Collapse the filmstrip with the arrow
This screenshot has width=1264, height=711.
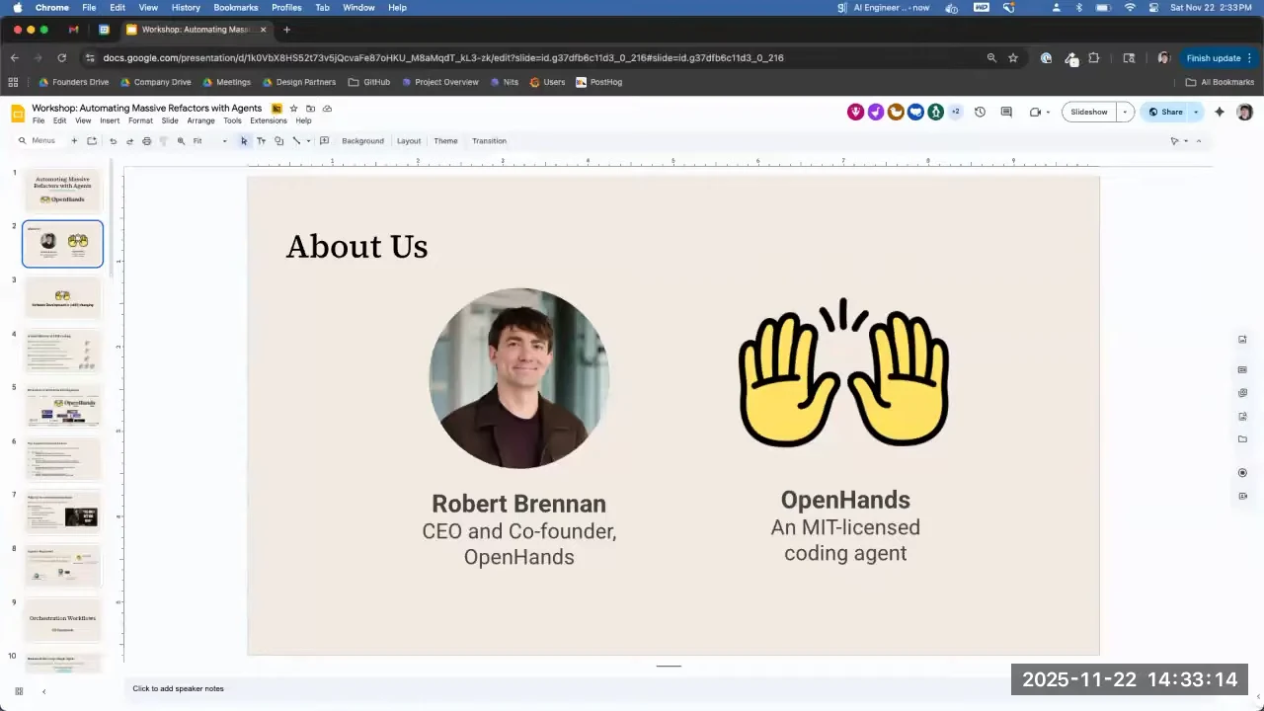[x=43, y=691]
